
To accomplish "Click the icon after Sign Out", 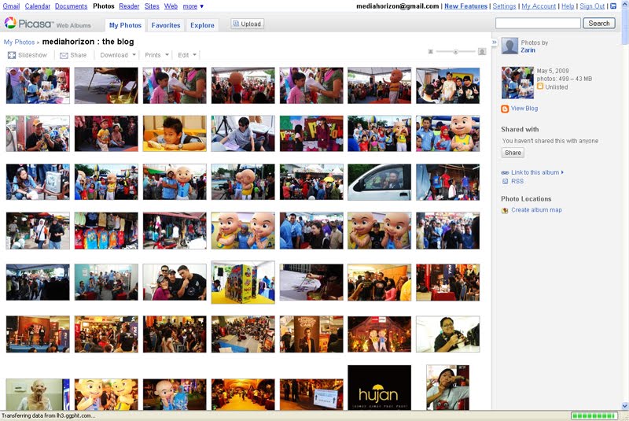I will coord(613,6).
